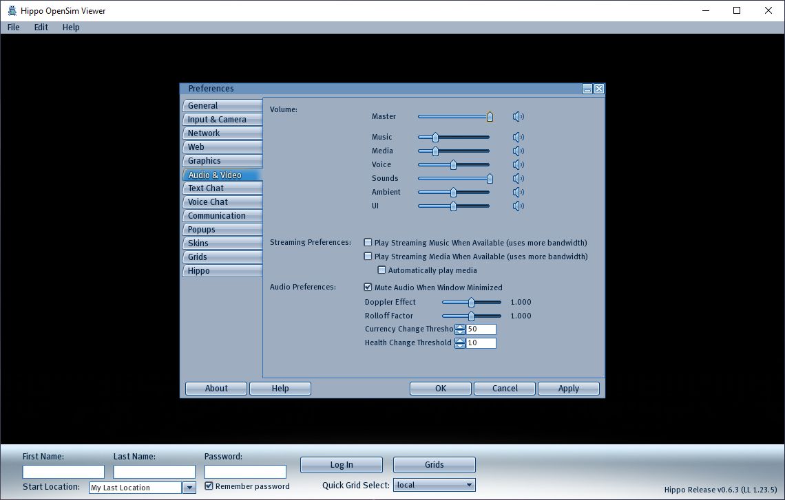The width and height of the screenshot is (785, 500).
Task: Open the Start Location dropdown
Action: click(189, 487)
